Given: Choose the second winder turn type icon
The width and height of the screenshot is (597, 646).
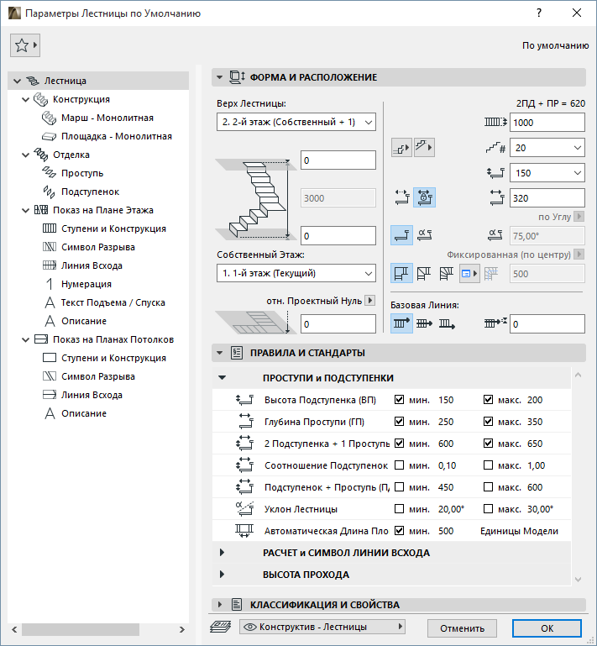Looking at the screenshot, I should pyautogui.click(x=424, y=274).
